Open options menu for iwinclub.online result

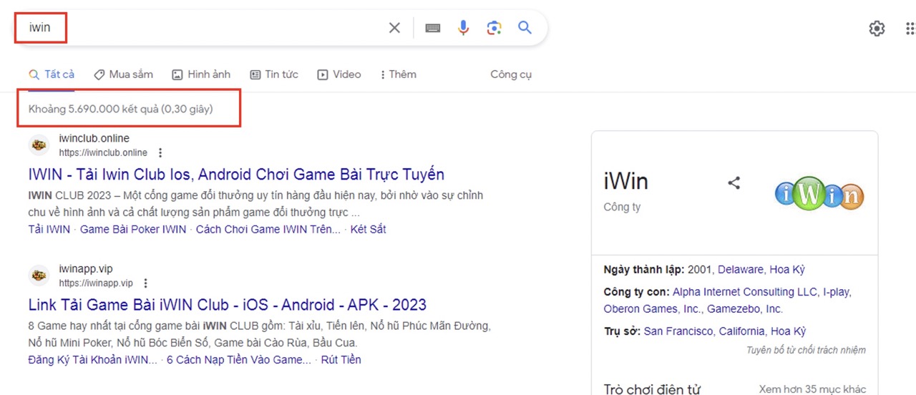(160, 152)
